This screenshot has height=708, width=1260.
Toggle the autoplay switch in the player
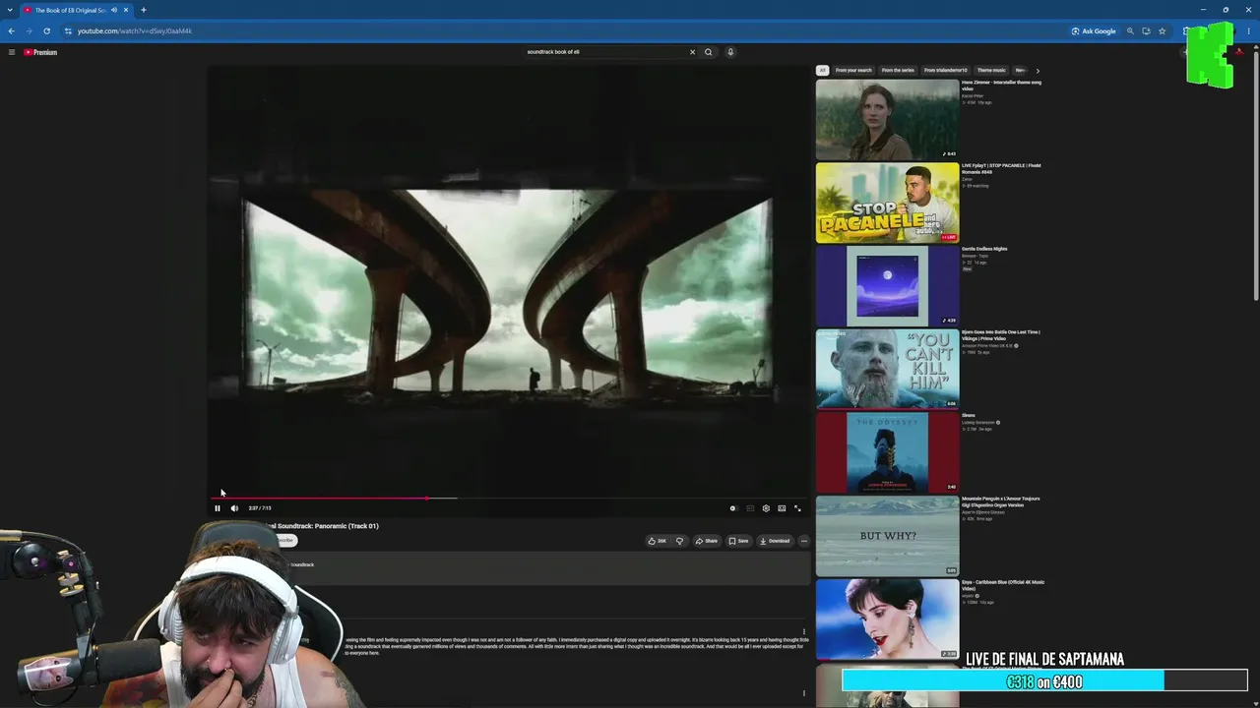tap(732, 508)
